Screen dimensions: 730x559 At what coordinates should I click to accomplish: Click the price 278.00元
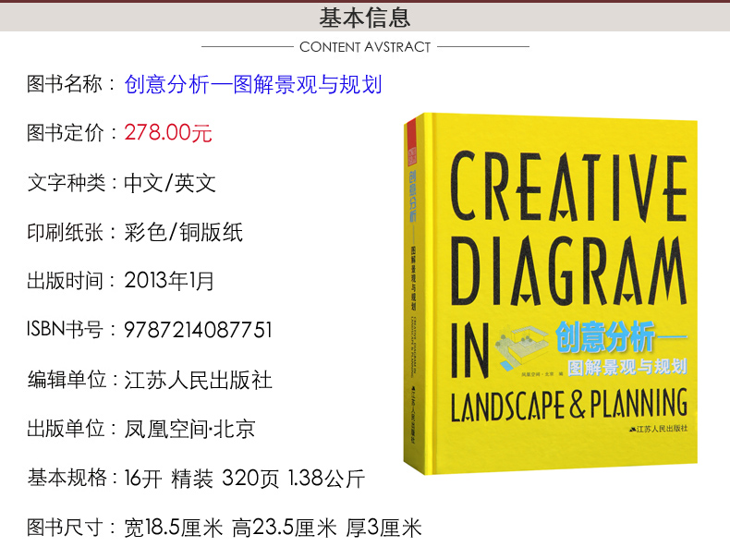[168, 133]
